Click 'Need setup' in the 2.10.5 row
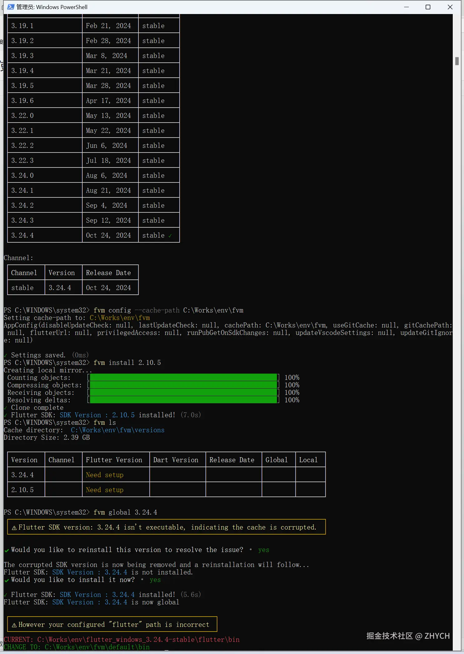The height and width of the screenshot is (654, 464). pyautogui.click(x=104, y=490)
